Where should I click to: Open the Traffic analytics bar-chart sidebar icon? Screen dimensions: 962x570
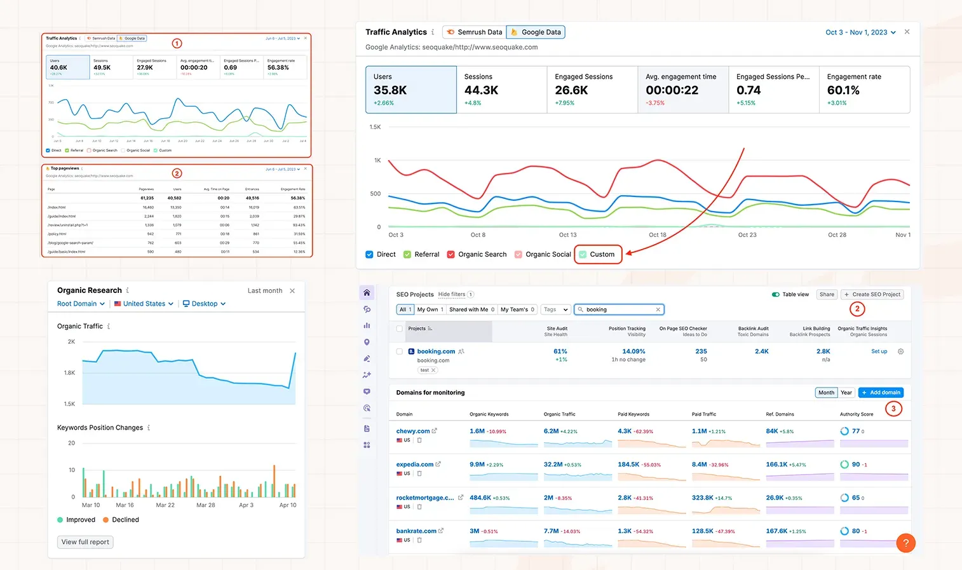[367, 325]
